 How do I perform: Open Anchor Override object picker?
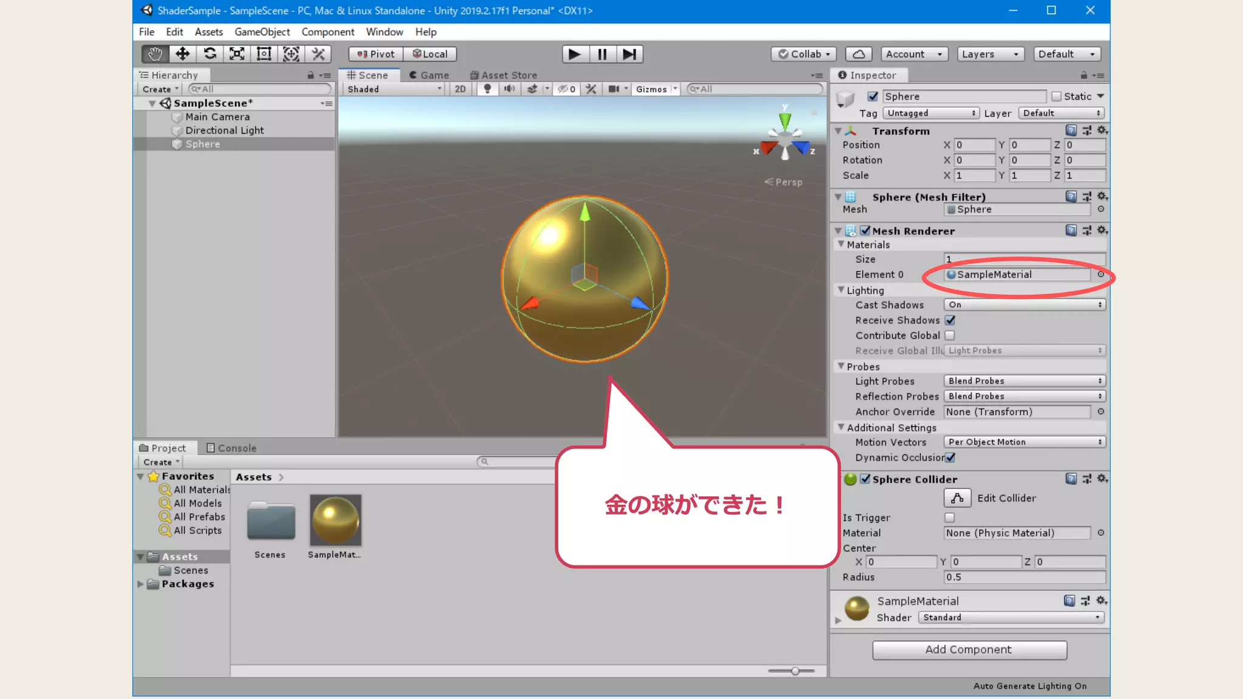coord(1100,411)
